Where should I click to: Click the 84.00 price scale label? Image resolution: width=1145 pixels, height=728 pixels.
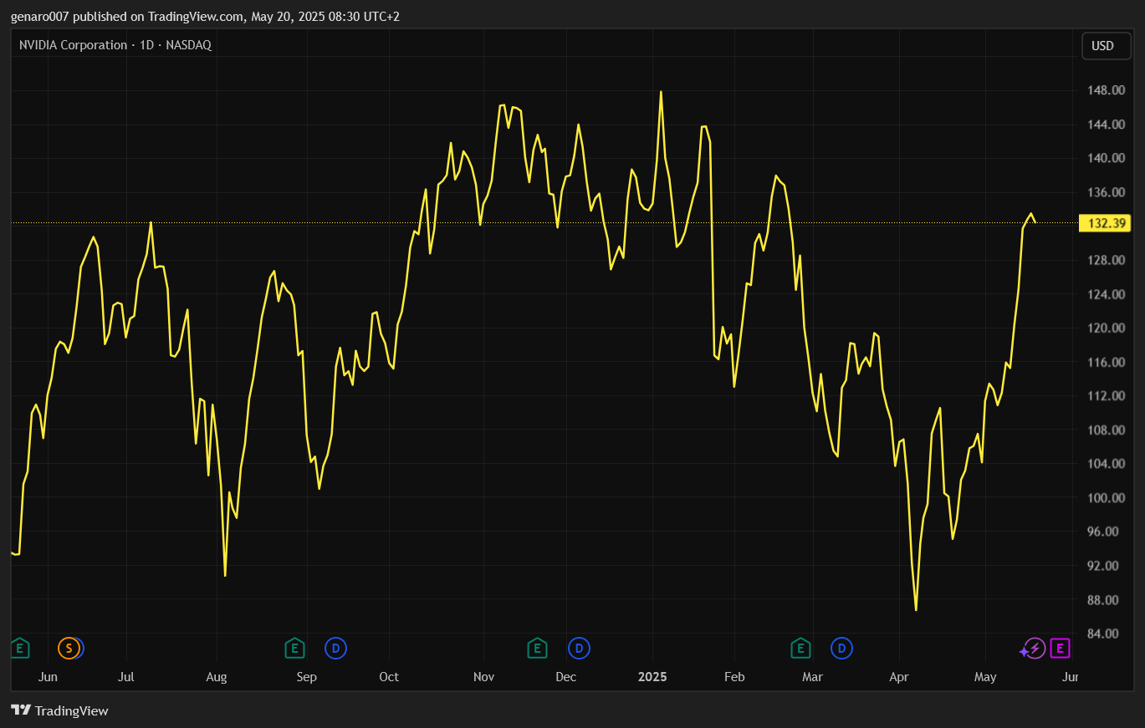tap(1106, 634)
